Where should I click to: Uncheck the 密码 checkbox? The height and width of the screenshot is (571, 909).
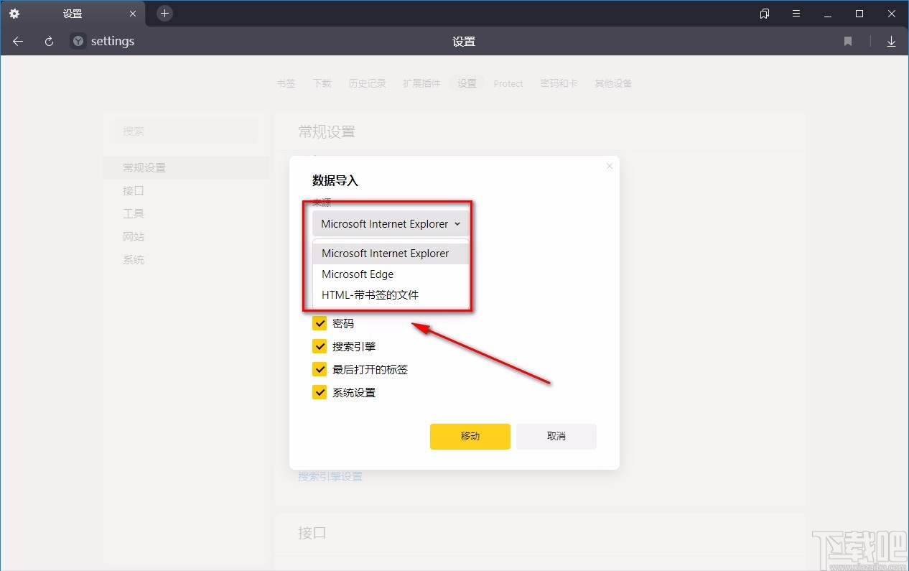pyautogui.click(x=320, y=323)
